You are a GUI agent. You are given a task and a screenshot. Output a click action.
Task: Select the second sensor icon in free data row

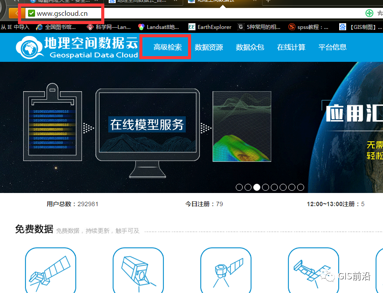coord(138,270)
